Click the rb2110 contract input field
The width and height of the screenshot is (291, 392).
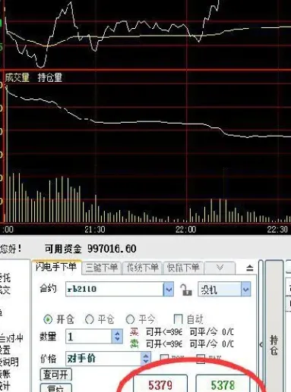click(115, 289)
